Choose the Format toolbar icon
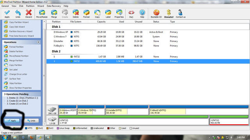The height and width of the screenshot is (140, 250). [x=86, y=14]
